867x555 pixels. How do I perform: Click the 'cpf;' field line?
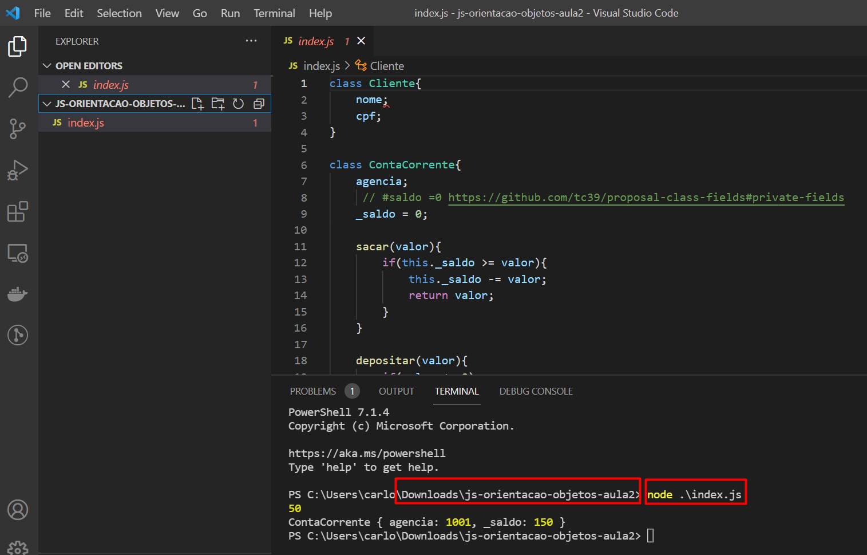tap(368, 116)
